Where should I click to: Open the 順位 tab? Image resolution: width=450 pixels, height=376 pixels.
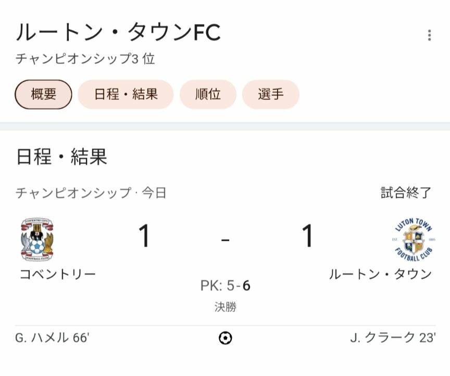coord(208,94)
